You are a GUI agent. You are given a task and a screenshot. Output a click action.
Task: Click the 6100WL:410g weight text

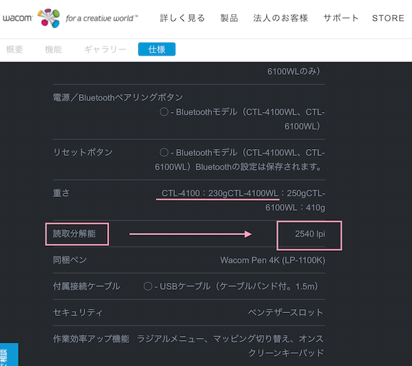click(295, 208)
